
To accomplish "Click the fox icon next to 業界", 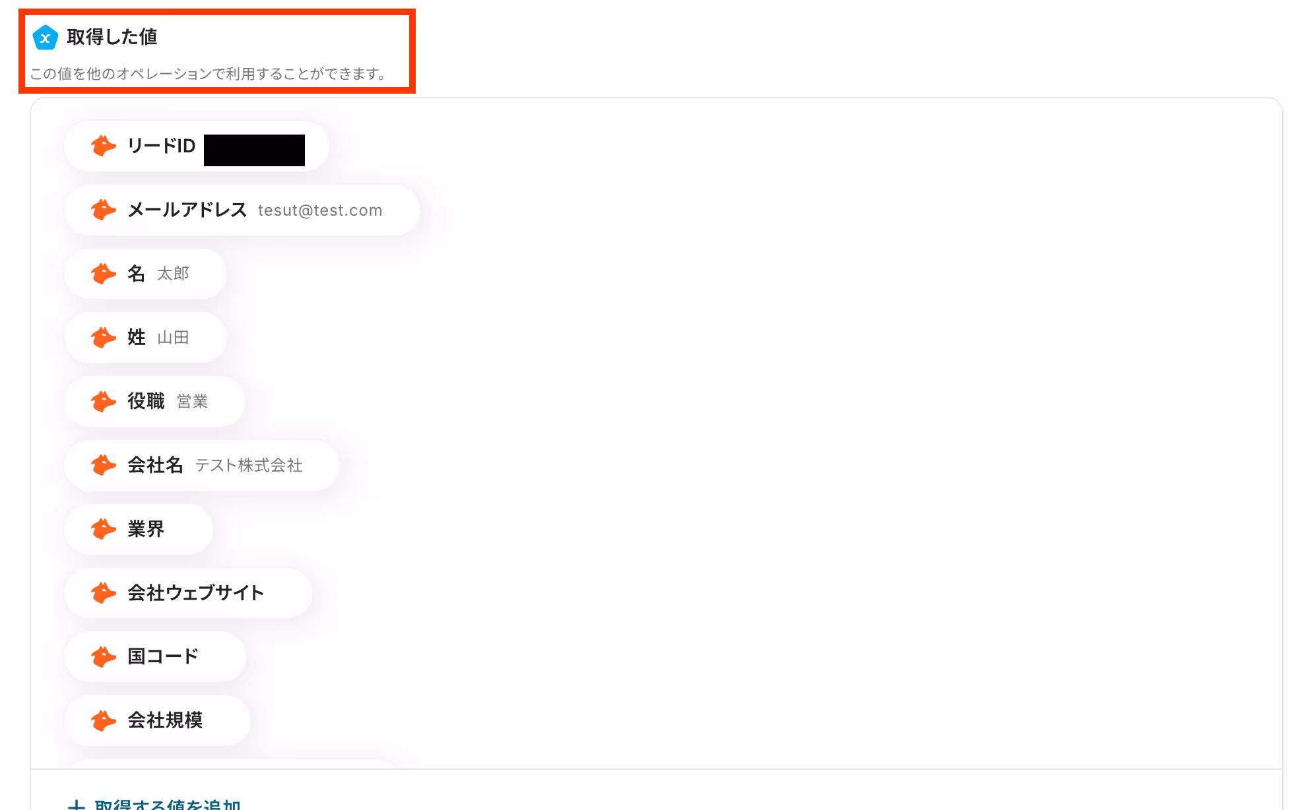I will tap(104, 529).
